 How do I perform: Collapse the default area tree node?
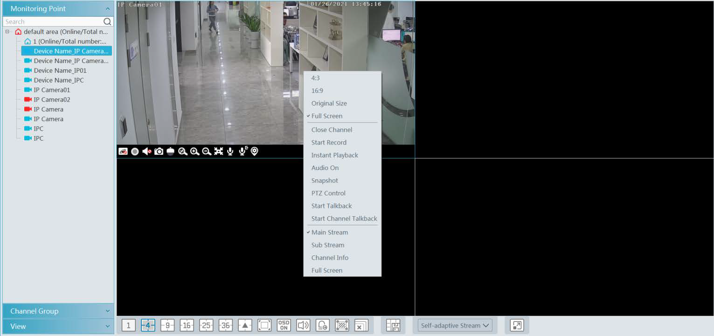pos(7,32)
